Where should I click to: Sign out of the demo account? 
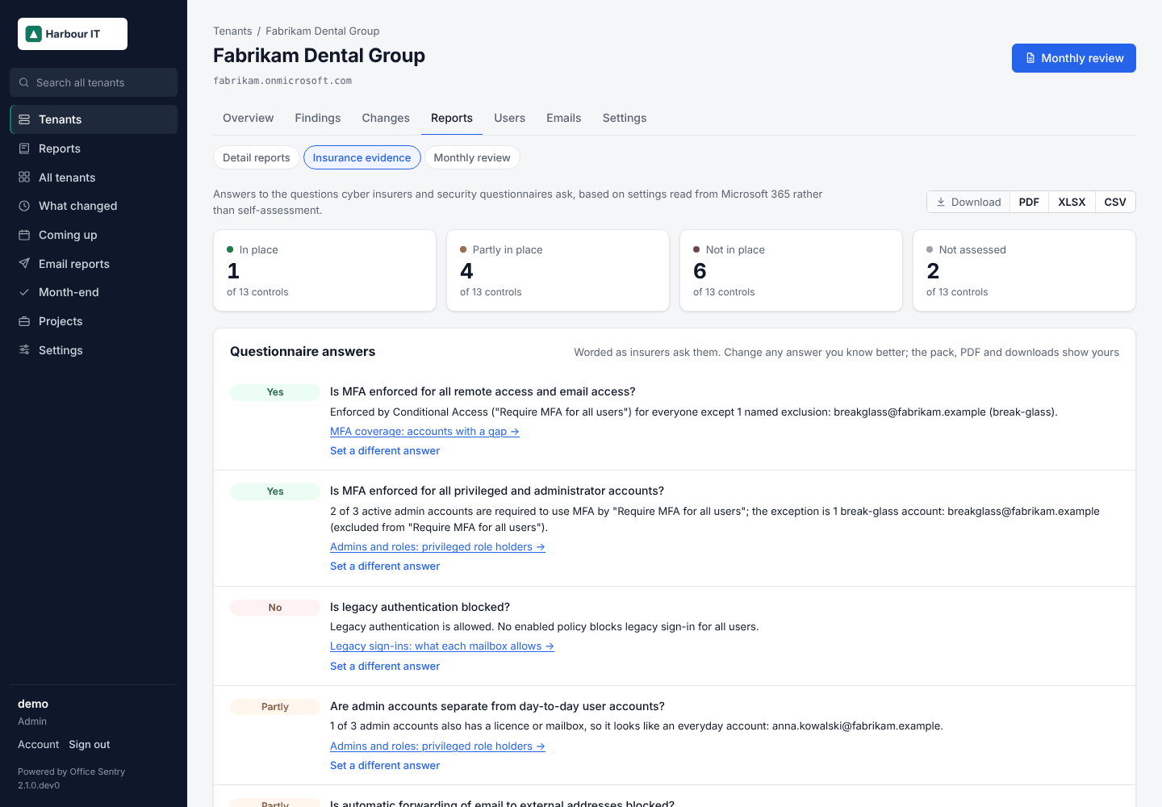pos(90,744)
